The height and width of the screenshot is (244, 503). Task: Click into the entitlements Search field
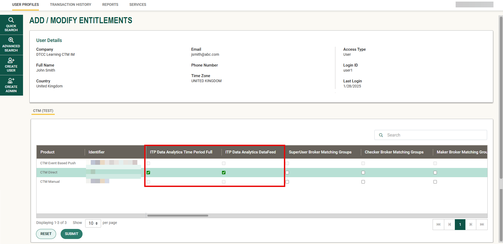click(x=434, y=135)
